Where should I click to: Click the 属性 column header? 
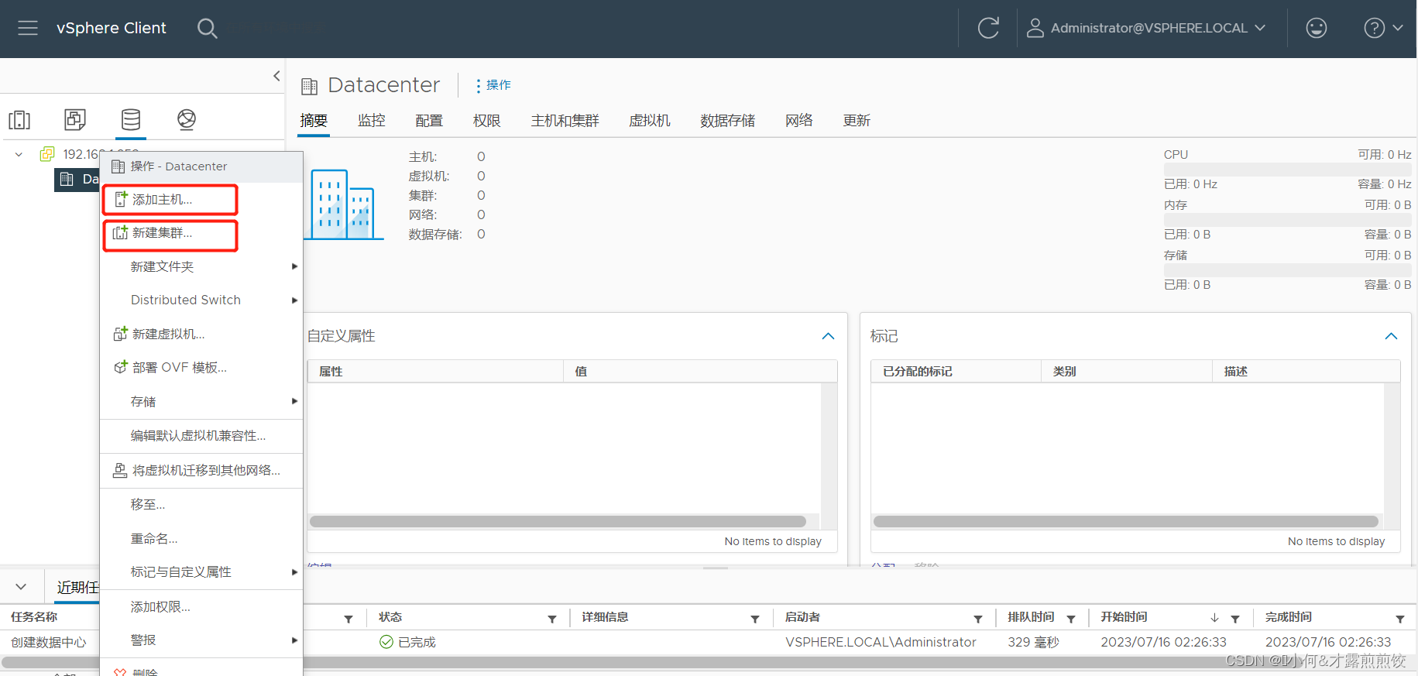(x=435, y=372)
